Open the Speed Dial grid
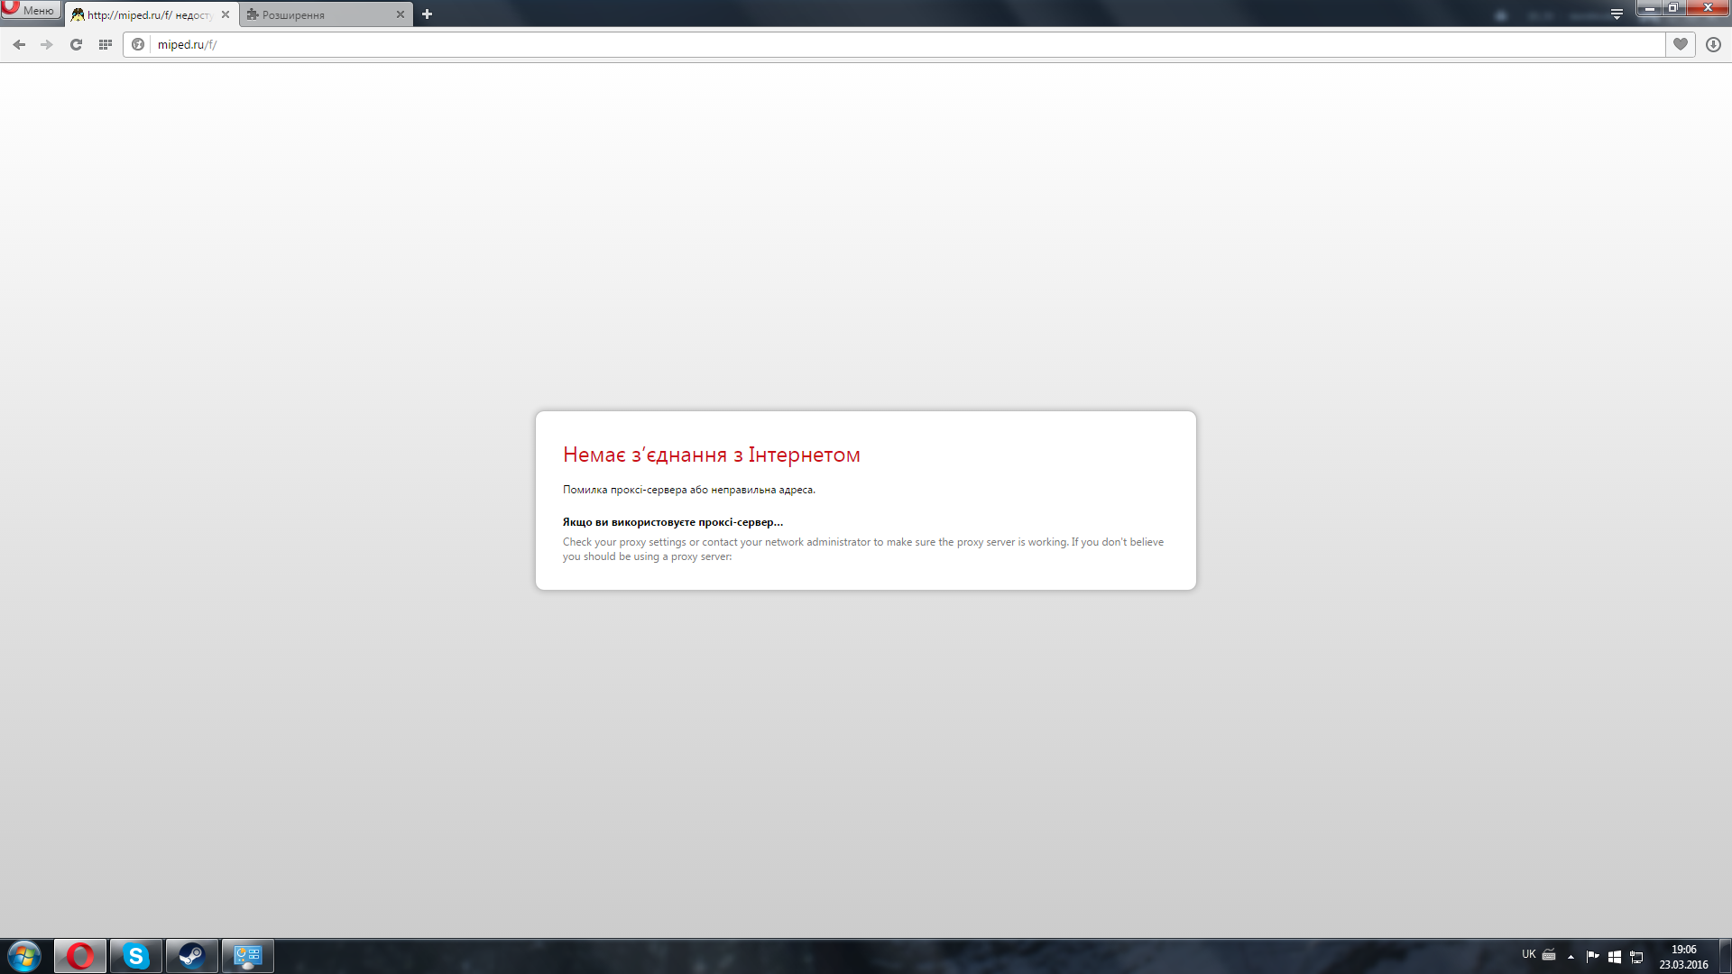Image resolution: width=1732 pixels, height=974 pixels. [x=106, y=44]
